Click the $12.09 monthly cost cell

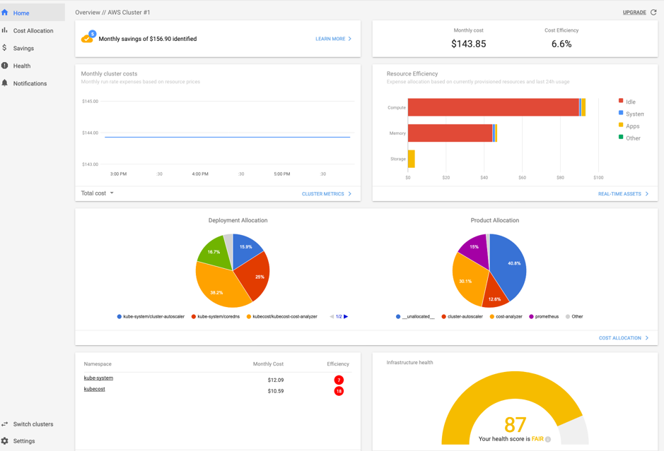click(276, 380)
